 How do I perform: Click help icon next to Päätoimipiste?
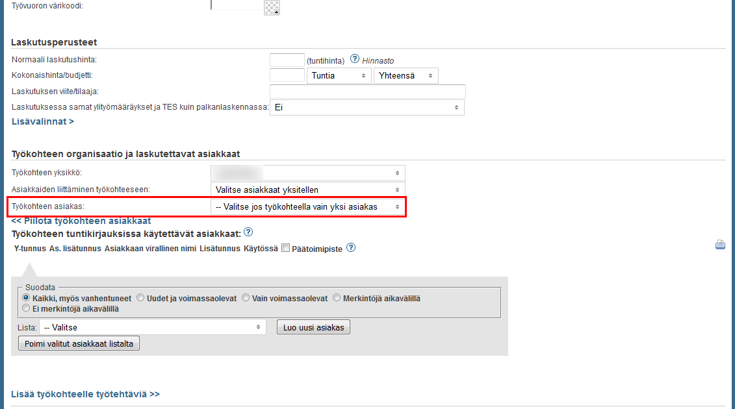(x=352, y=248)
